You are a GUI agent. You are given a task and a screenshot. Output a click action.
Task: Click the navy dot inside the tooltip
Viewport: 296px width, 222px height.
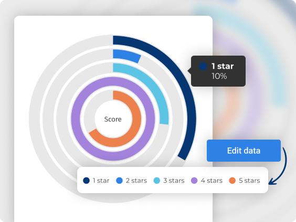(203, 67)
